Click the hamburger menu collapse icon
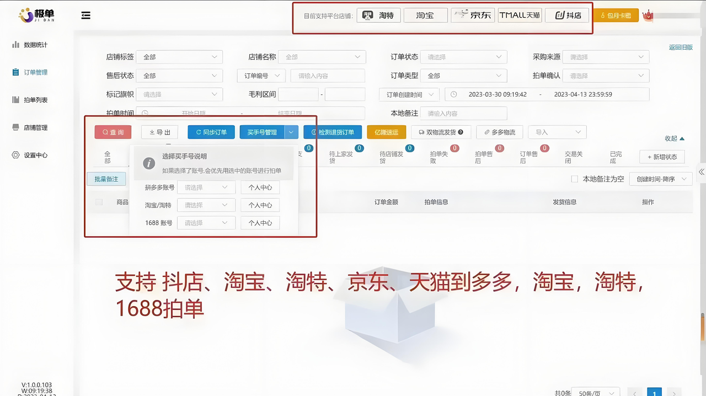The height and width of the screenshot is (396, 706). pyautogui.click(x=85, y=15)
